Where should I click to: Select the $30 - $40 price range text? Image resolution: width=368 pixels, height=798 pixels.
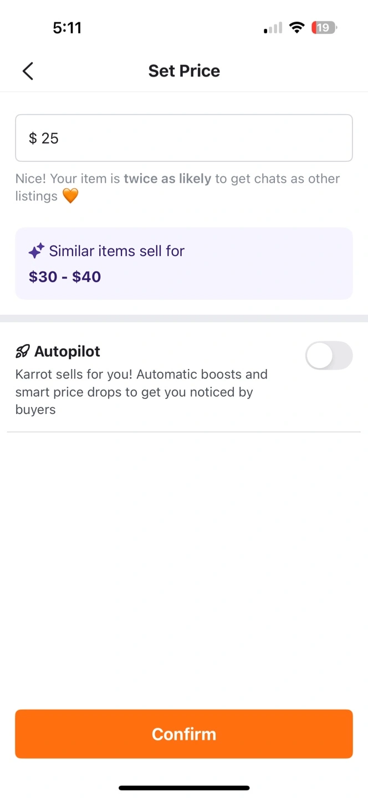(x=65, y=277)
